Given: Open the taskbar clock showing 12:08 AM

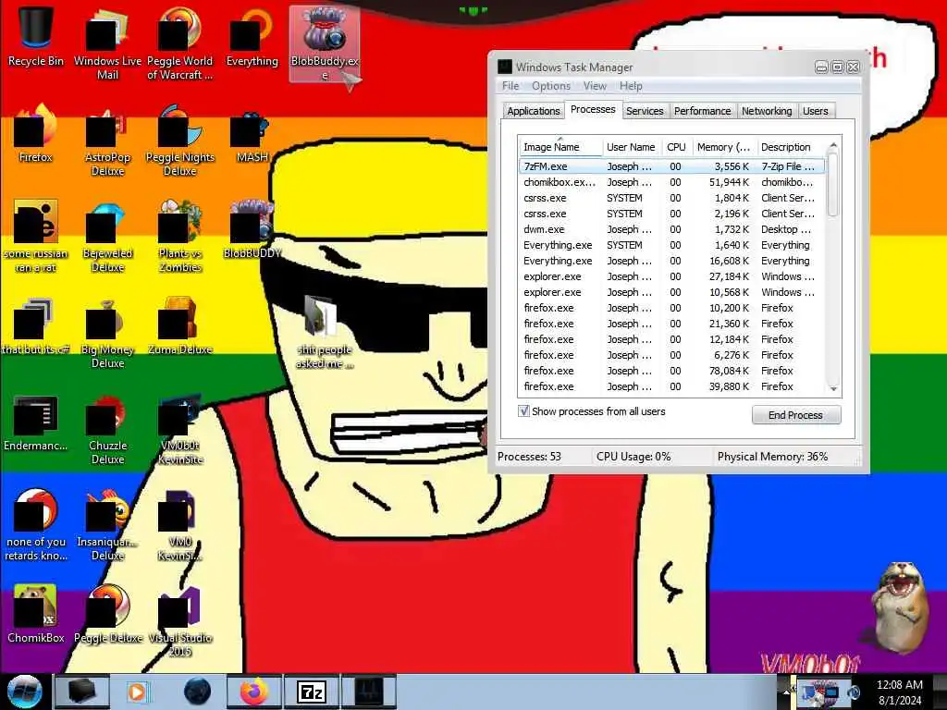Looking at the screenshot, I should click(899, 692).
